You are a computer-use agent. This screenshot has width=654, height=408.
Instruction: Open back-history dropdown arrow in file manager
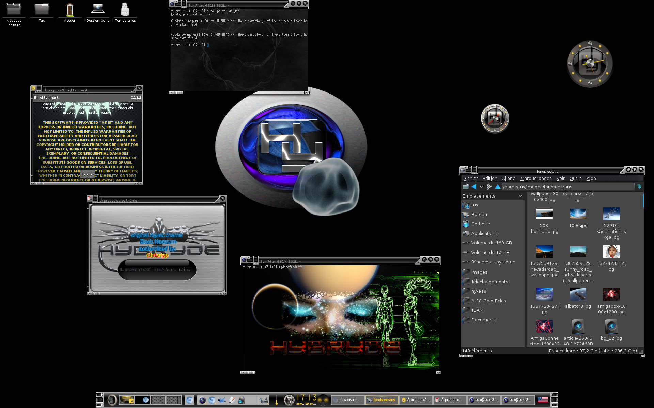[x=482, y=187]
